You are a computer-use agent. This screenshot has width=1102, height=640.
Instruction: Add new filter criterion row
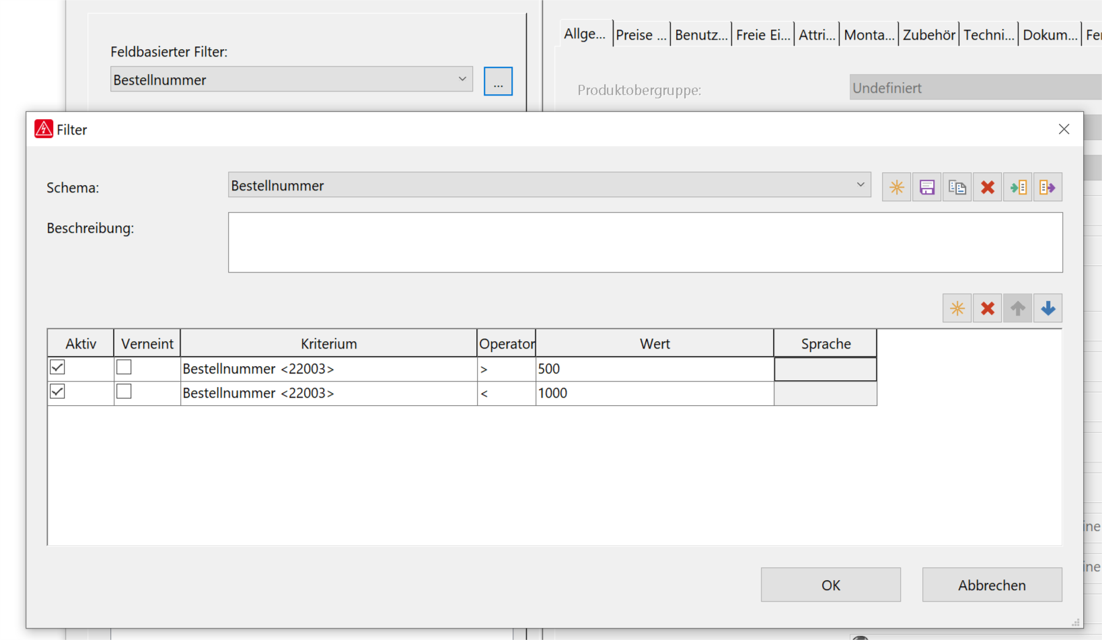[957, 308]
